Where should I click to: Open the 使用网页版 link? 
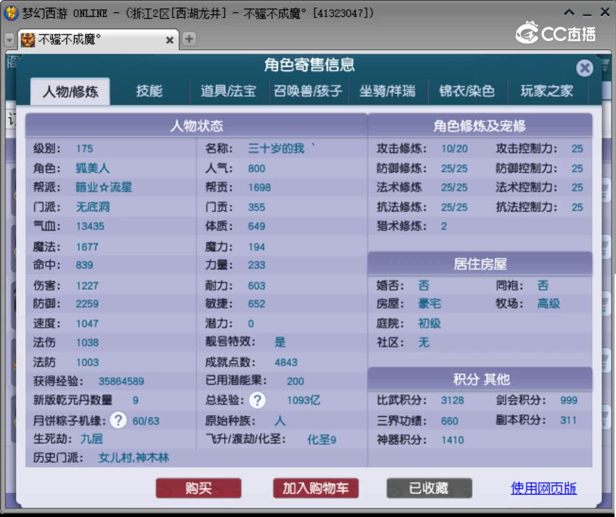(x=543, y=488)
